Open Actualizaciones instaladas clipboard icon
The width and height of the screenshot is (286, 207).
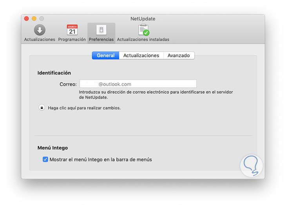click(144, 30)
